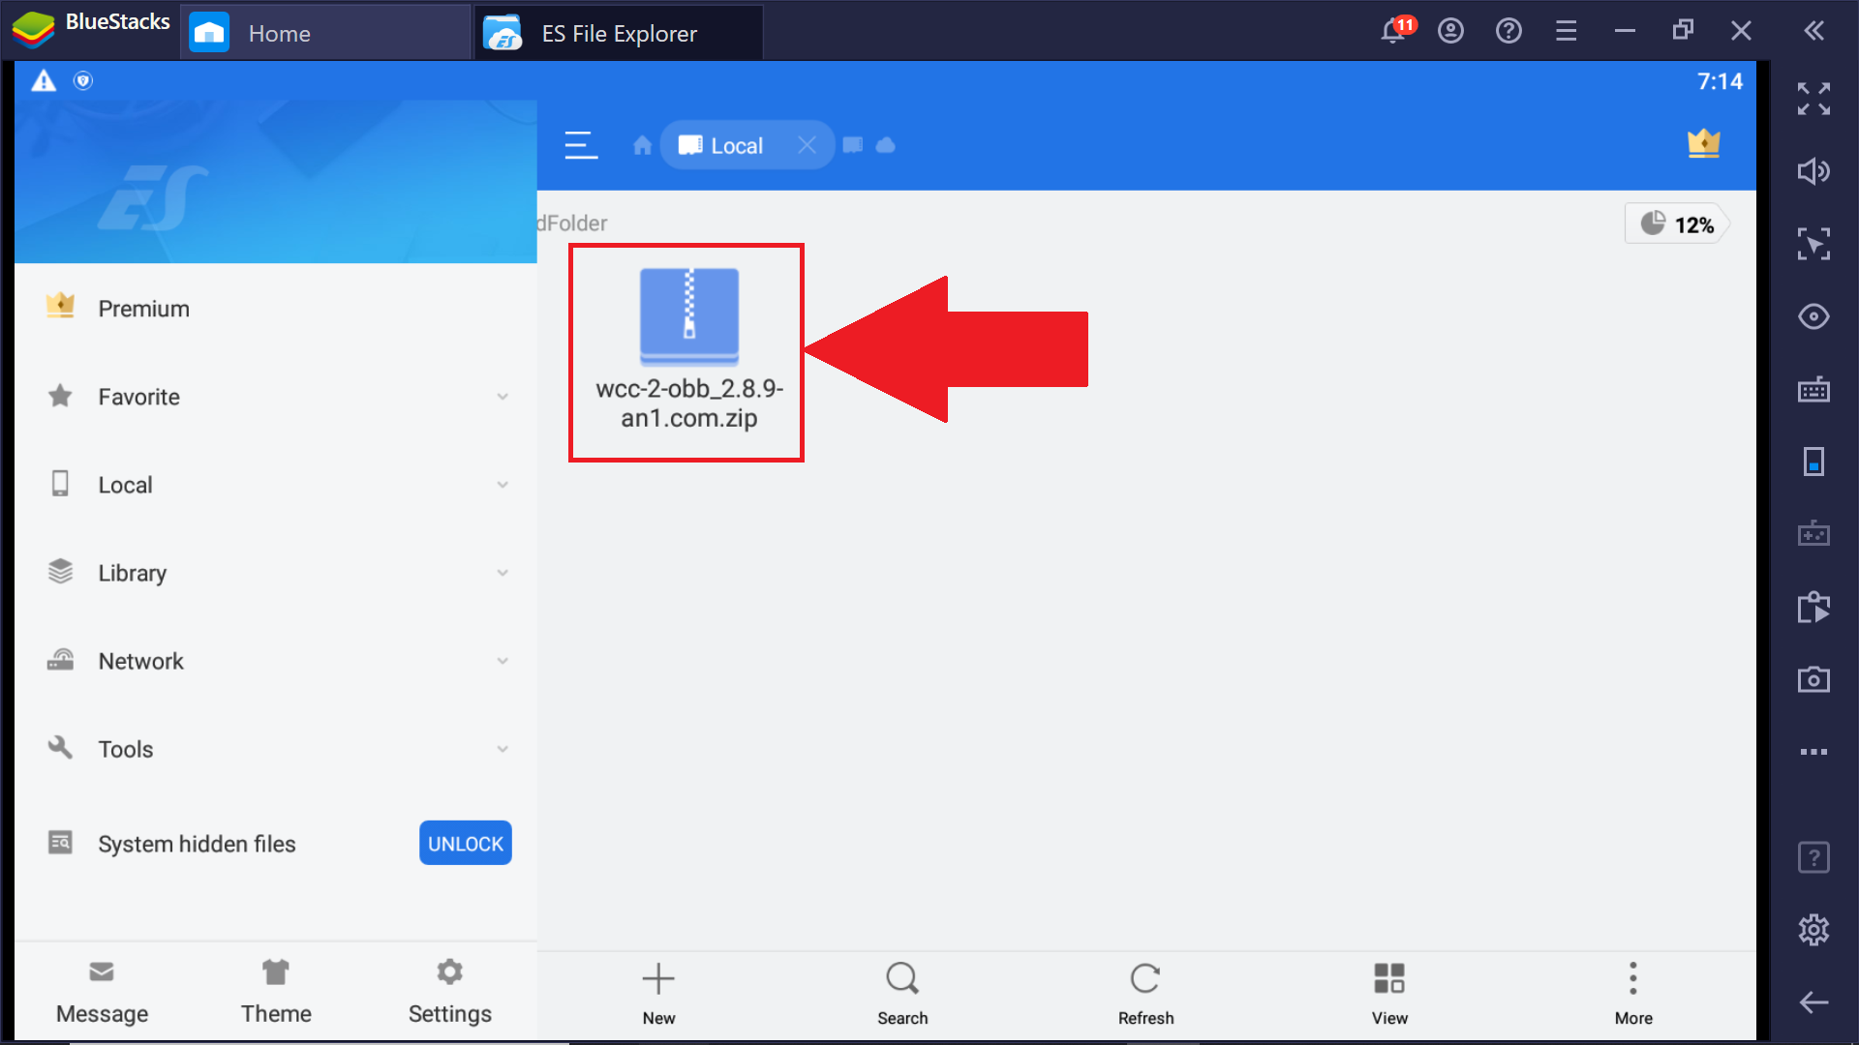The height and width of the screenshot is (1045, 1859).
Task: Click UNLOCK button for system hidden files
Action: (x=465, y=844)
